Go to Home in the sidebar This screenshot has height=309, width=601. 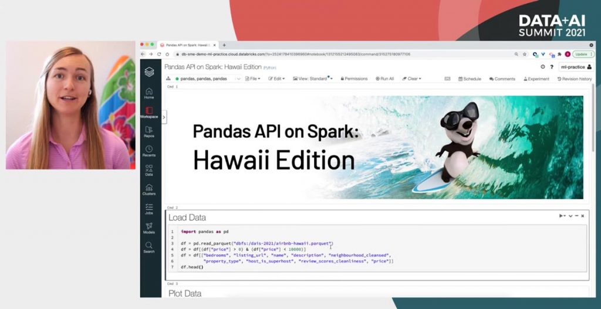[x=149, y=93]
